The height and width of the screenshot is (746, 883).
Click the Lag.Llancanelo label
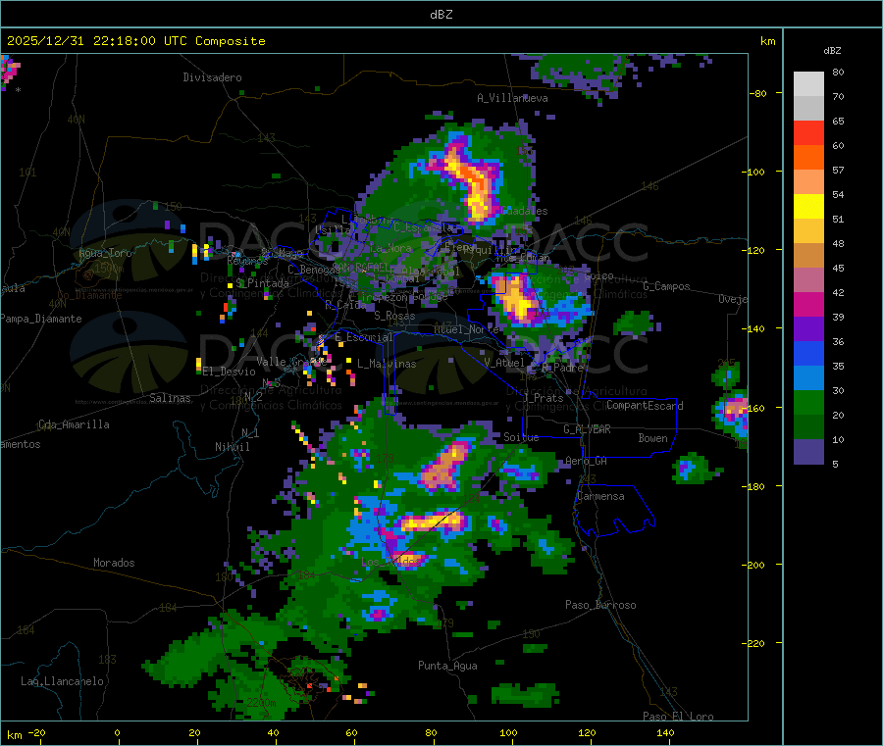pyautogui.click(x=63, y=681)
